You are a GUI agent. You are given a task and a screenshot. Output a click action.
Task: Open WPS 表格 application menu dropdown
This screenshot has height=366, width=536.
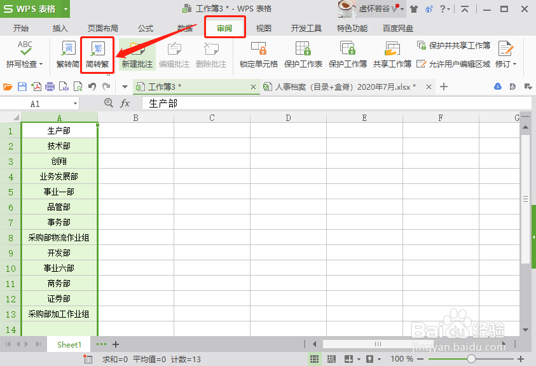(x=65, y=9)
